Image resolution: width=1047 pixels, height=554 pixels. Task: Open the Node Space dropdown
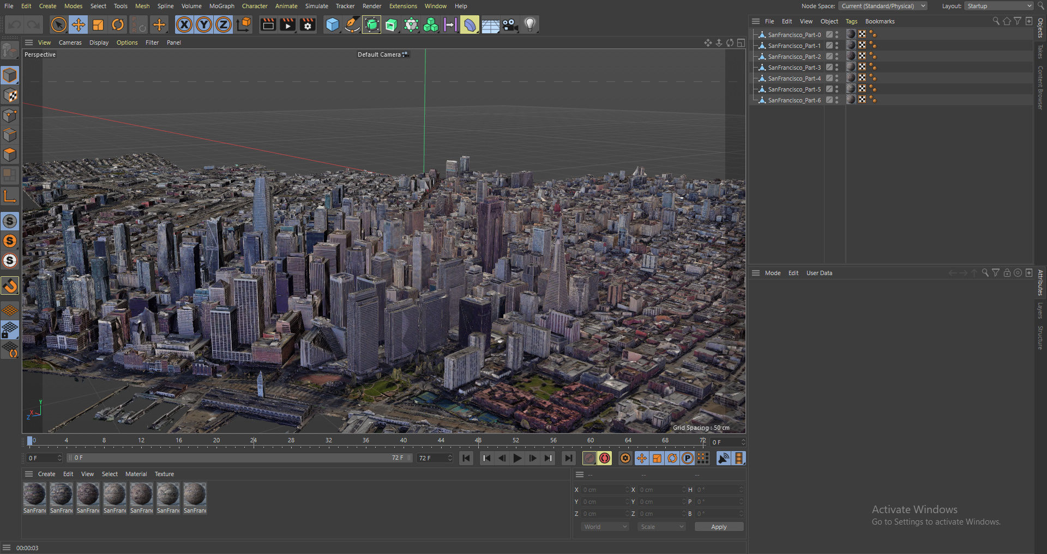click(882, 6)
